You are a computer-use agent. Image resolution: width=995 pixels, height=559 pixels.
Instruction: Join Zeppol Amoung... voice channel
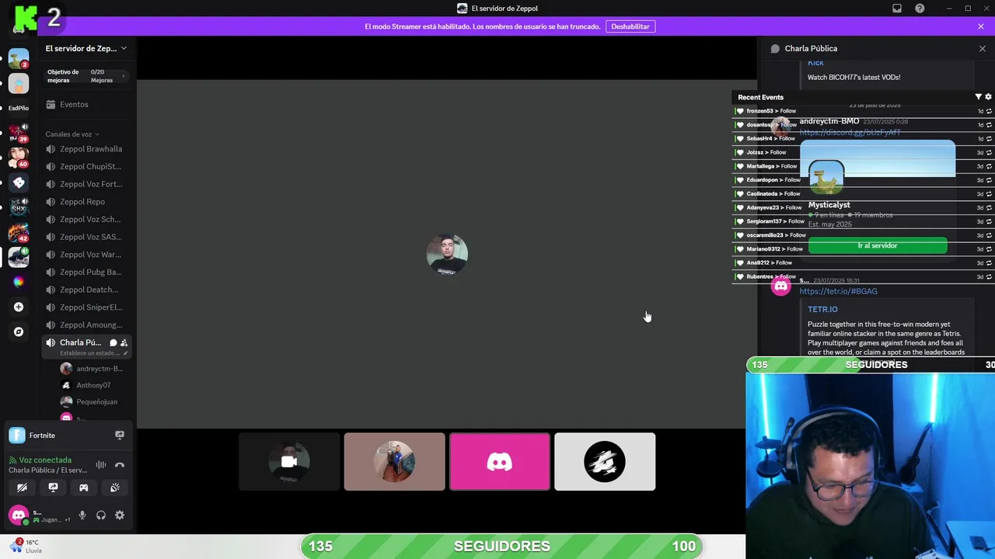pyautogui.click(x=87, y=325)
